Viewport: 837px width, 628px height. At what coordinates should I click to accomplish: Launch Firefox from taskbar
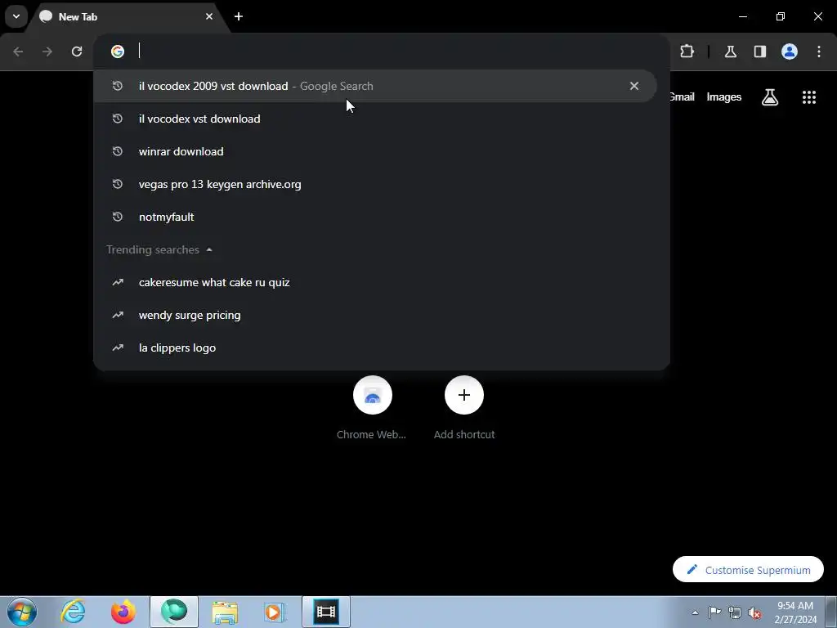(123, 612)
